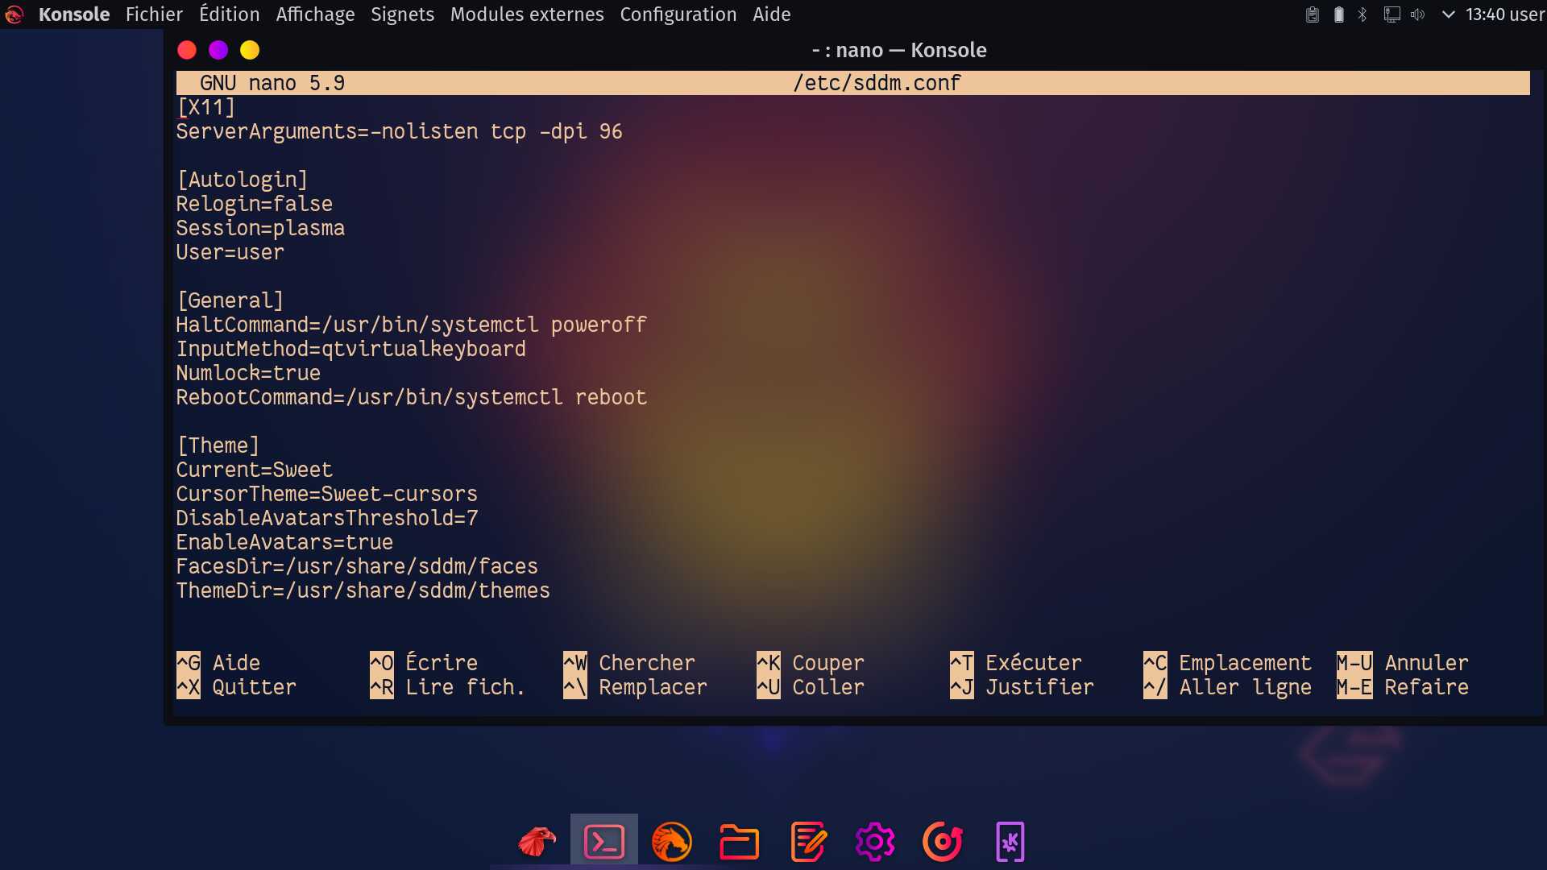Open the Garuda eagle application launcher
The image size is (1547, 870).
pos(537,842)
